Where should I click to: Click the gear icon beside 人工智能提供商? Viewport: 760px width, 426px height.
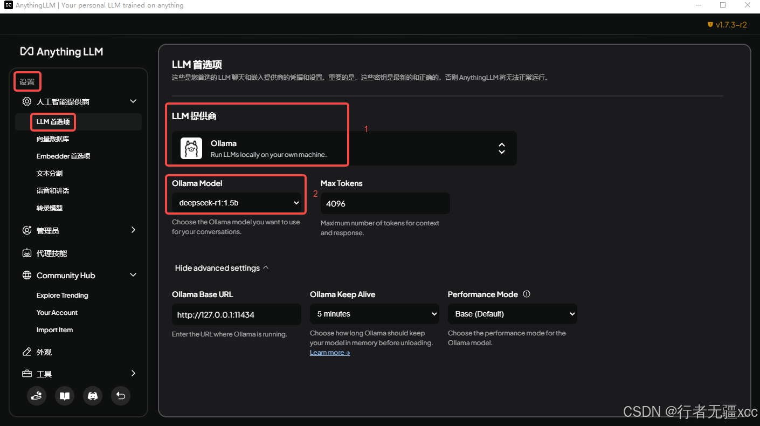click(x=26, y=101)
